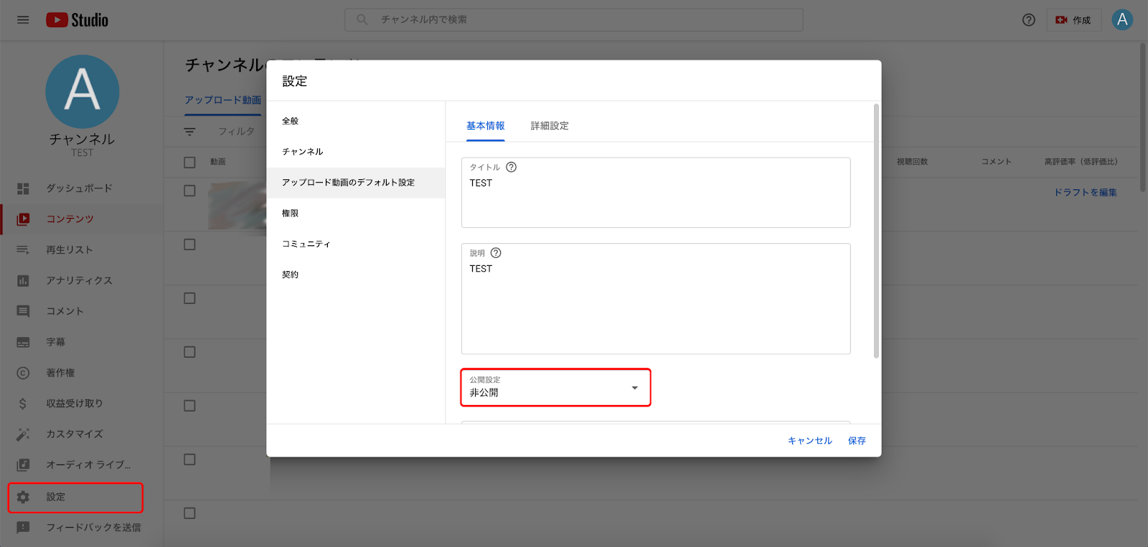Click the settings gear icon
Image resolution: width=1148 pixels, height=547 pixels.
[x=23, y=497]
